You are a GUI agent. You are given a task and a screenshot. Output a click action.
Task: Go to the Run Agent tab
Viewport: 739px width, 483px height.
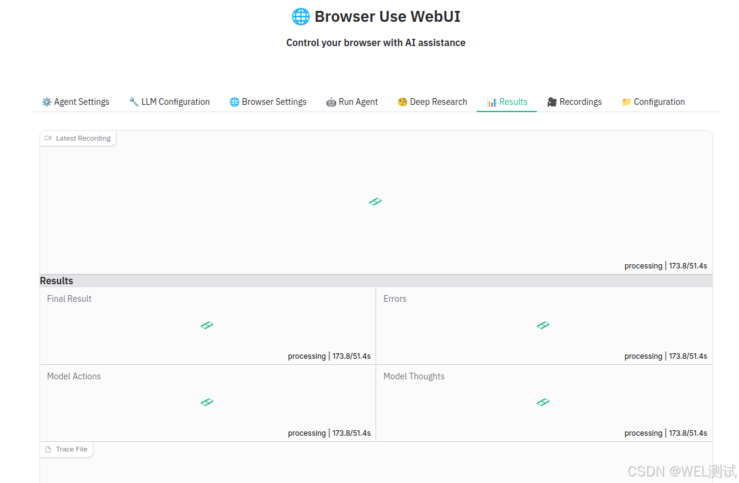(x=352, y=102)
